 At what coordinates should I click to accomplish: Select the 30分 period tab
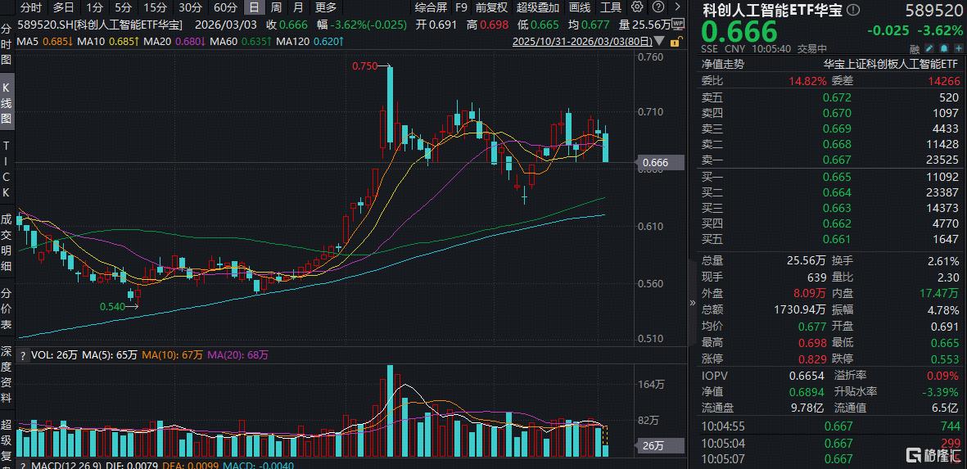[189, 7]
